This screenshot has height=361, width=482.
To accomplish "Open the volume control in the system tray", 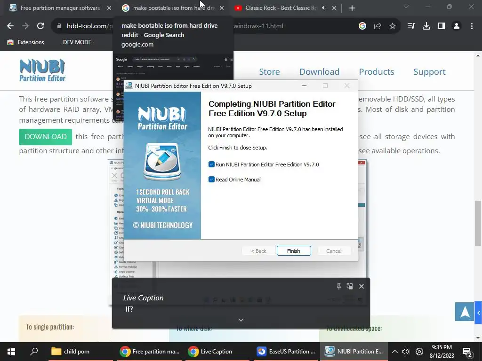I will tap(406, 352).
